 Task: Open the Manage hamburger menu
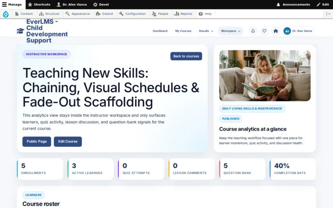tap(12, 4)
